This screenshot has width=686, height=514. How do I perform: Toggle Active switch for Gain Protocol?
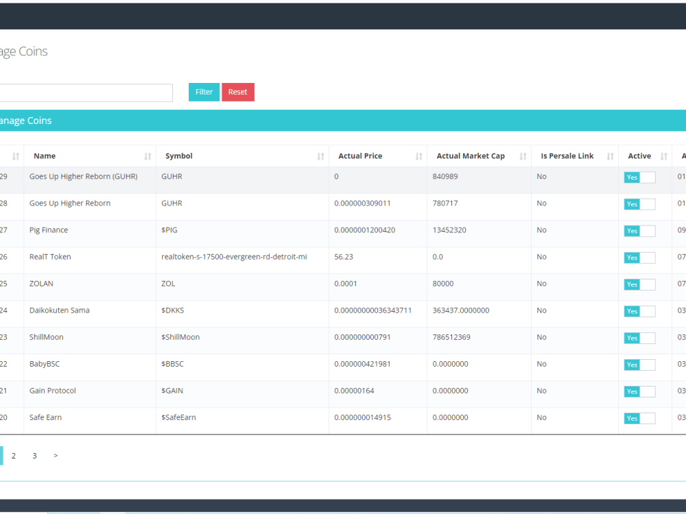[x=639, y=391]
